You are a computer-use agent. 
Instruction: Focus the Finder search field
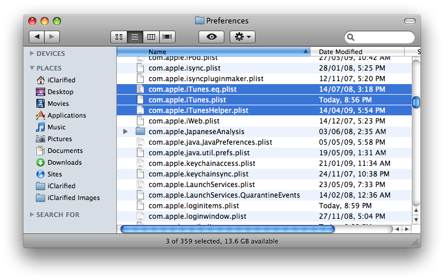(379, 37)
